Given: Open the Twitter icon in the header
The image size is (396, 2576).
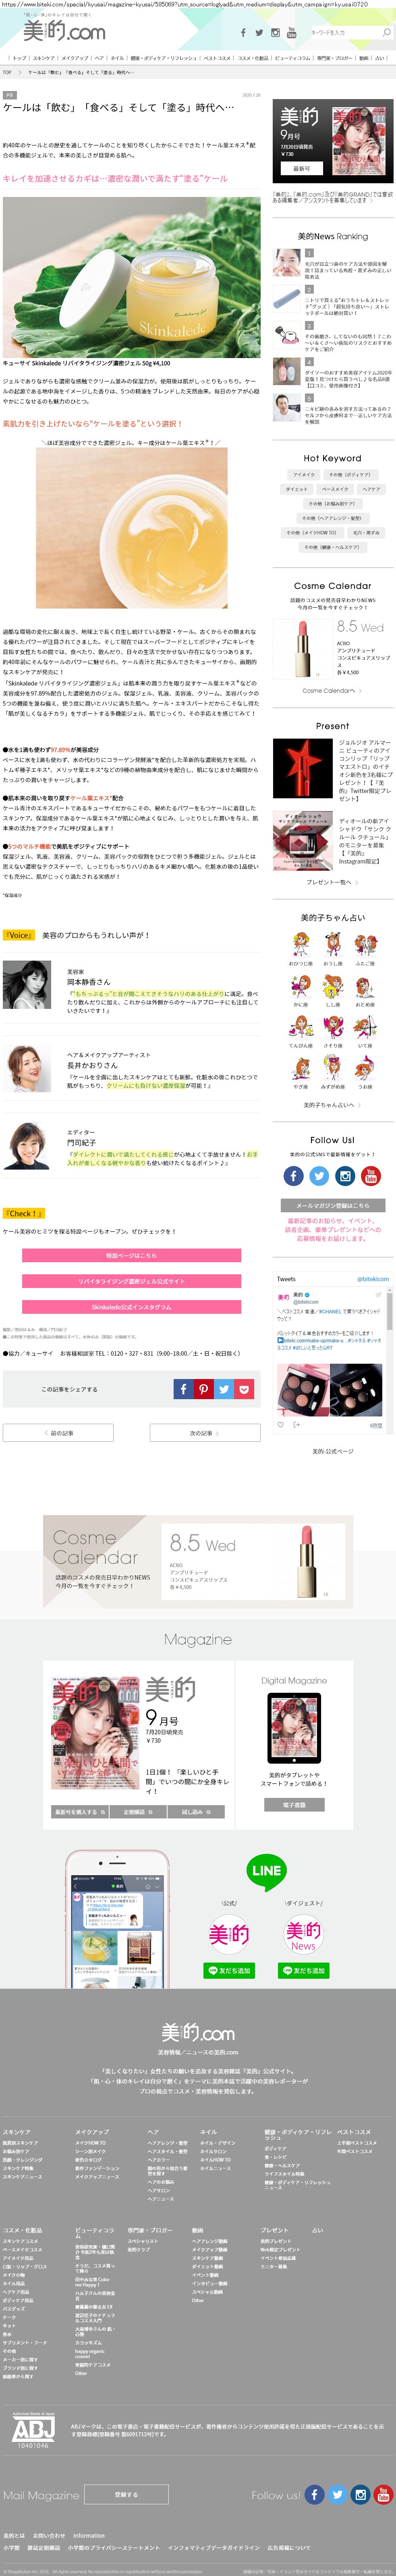Looking at the screenshot, I should coord(259,33).
